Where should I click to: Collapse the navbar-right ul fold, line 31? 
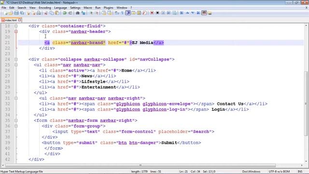coord(16,98)
